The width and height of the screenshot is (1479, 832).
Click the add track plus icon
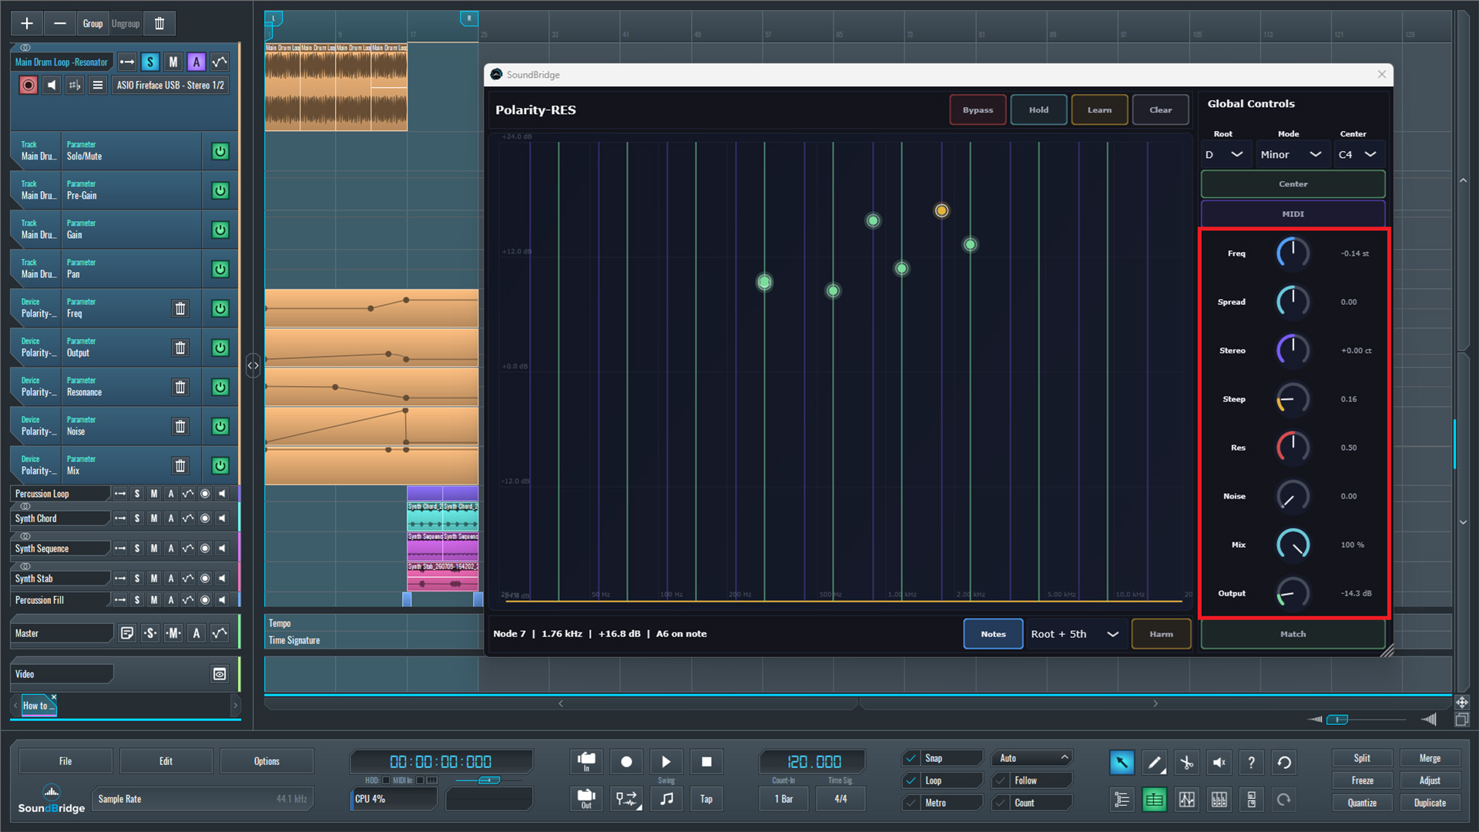(27, 24)
